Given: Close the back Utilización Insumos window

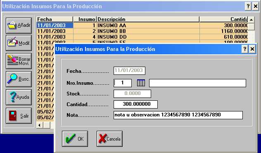Looking at the screenshot, I should pos(256,6).
